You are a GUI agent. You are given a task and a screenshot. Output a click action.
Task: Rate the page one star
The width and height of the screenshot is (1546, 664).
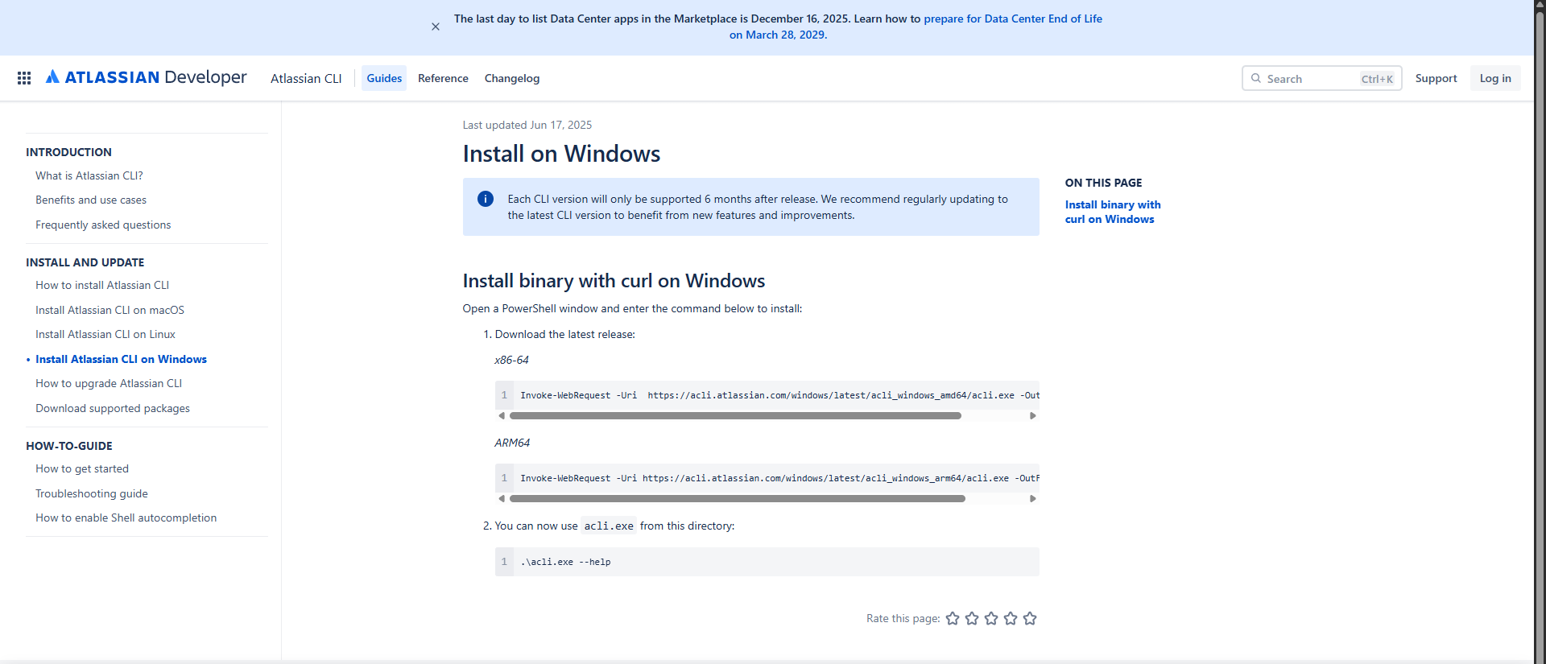(953, 618)
